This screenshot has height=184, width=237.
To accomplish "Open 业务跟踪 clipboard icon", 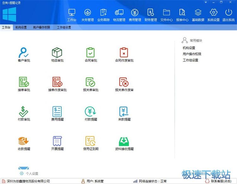I will click(x=103, y=12).
